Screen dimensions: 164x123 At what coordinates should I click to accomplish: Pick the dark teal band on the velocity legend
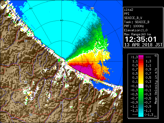click(x=141, y=107)
